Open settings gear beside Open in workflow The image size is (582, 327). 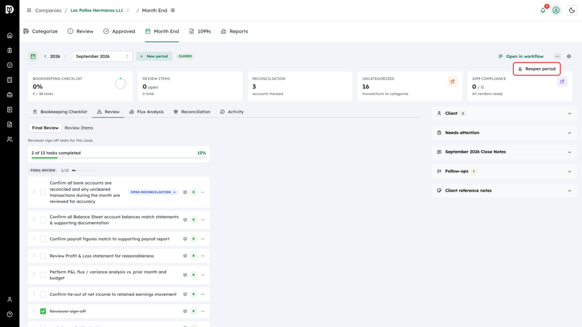click(569, 56)
